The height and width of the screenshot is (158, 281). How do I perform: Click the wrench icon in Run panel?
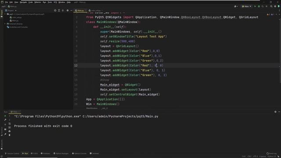tap(5, 120)
